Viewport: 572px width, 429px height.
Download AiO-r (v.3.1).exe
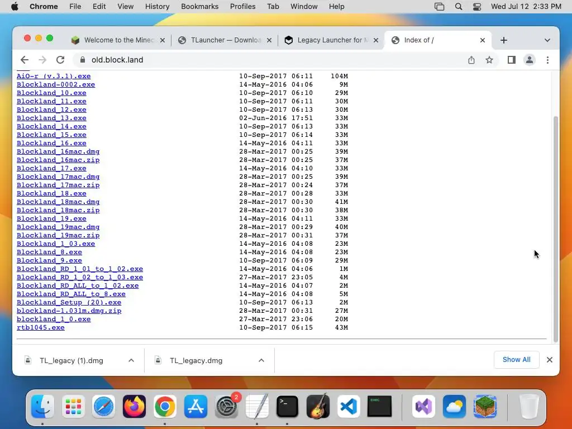(54, 76)
